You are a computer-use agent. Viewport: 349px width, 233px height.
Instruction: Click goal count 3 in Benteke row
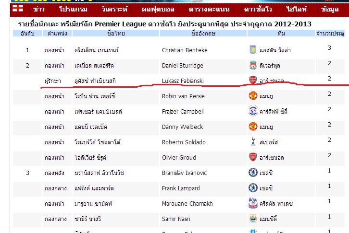pyautogui.click(x=329, y=48)
